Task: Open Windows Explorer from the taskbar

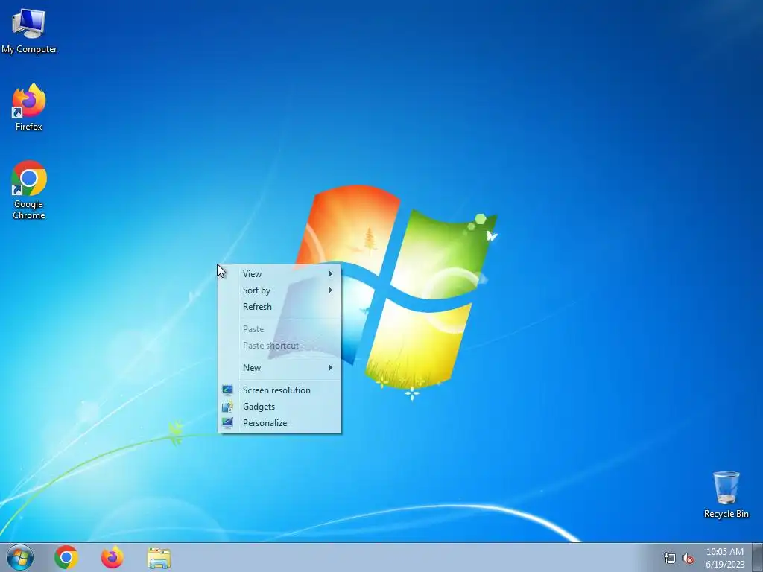Action: [x=159, y=558]
